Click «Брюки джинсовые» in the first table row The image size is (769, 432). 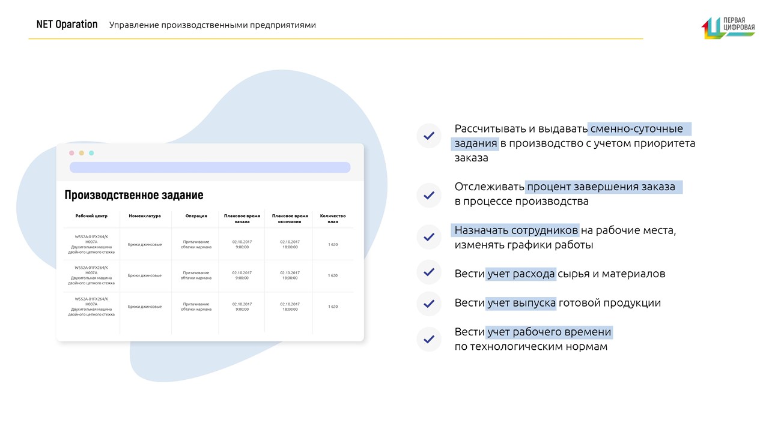pyautogui.click(x=145, y=244)
